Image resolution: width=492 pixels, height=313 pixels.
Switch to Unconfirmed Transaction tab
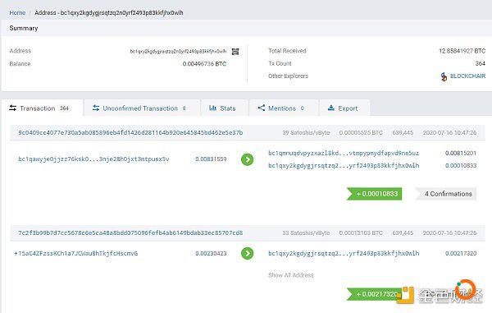pyautogui.click(x=142, y=108)
